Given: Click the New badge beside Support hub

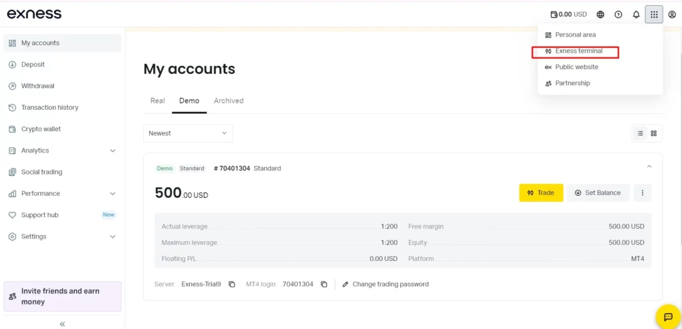Looking at the screenshot, I should 109,215.
